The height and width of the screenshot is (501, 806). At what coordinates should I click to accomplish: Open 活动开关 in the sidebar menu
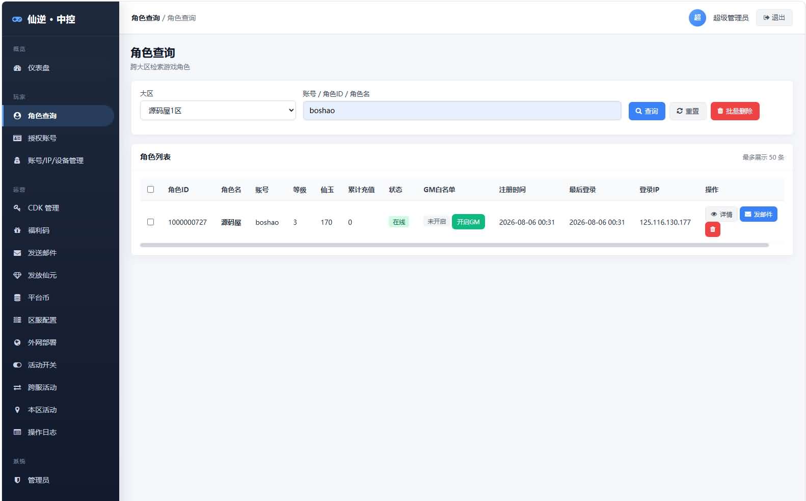[x=58, y=365]
